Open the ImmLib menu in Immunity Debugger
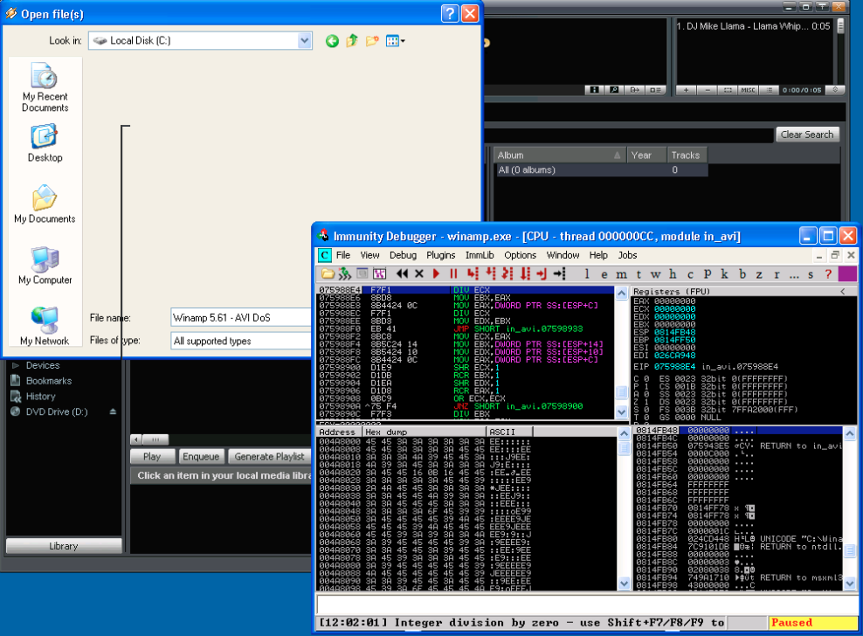The image size is (863, 636). (x=480, y=255)
